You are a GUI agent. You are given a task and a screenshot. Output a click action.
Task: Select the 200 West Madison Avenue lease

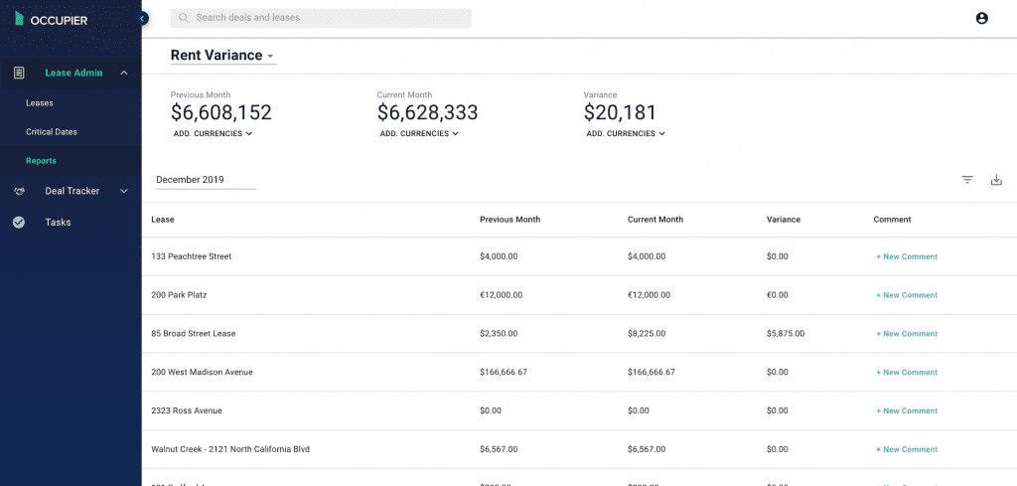point(202,373)
